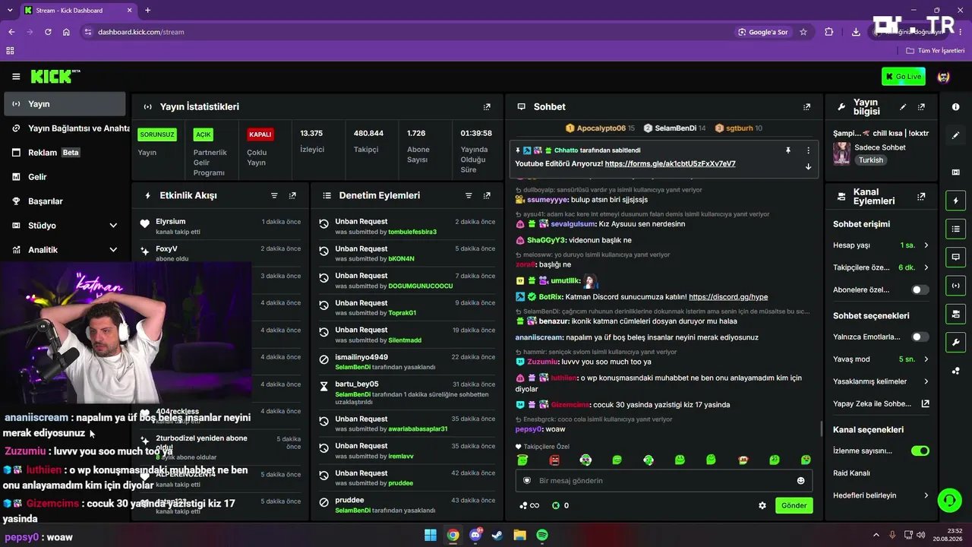Open Spotify from the Windows taskbar
The height and width of the screenshot is (547, 972).
pyautogui.click(x=542, y=535)
